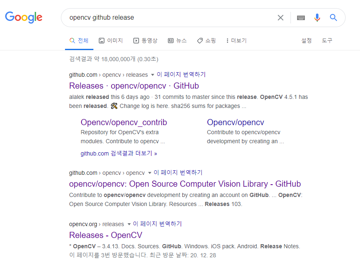
Task: Click the snippet 'Repository for OpenCV's extra'
Action: tap(120, 133)
